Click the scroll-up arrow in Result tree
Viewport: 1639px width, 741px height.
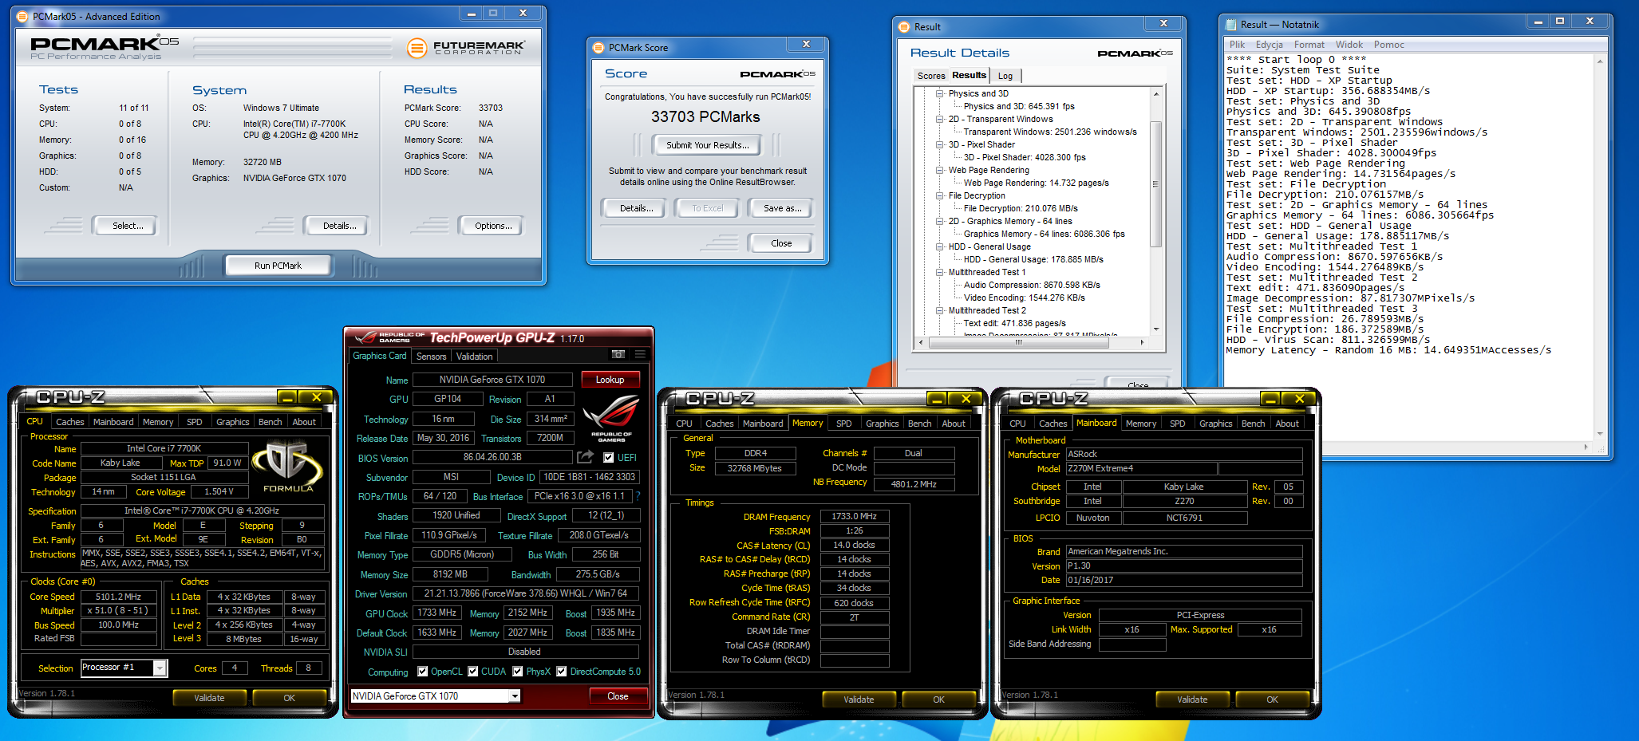click(1156, 94)
